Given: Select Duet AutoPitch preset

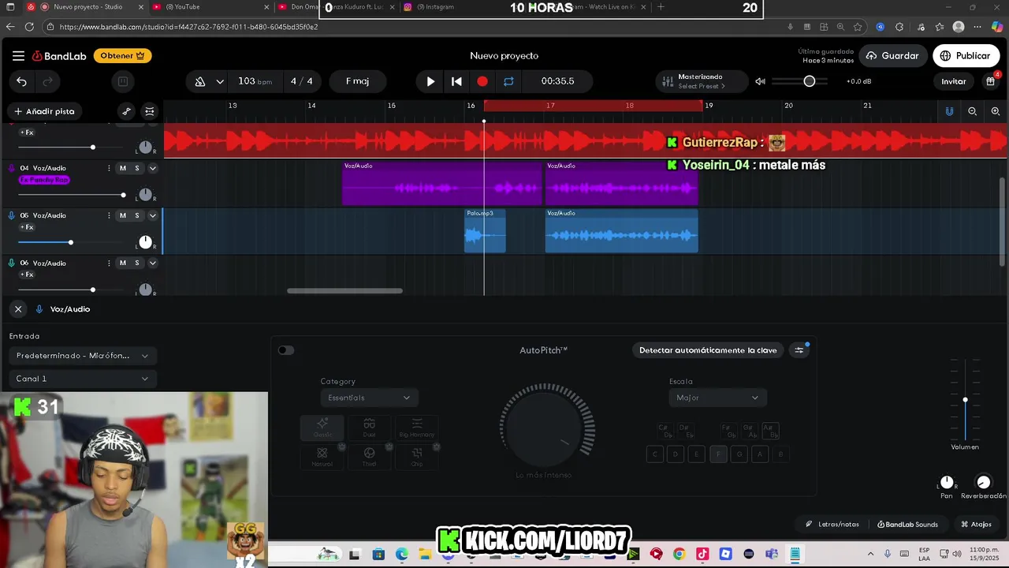Looking at the screenshot, I should coord(369,428).
